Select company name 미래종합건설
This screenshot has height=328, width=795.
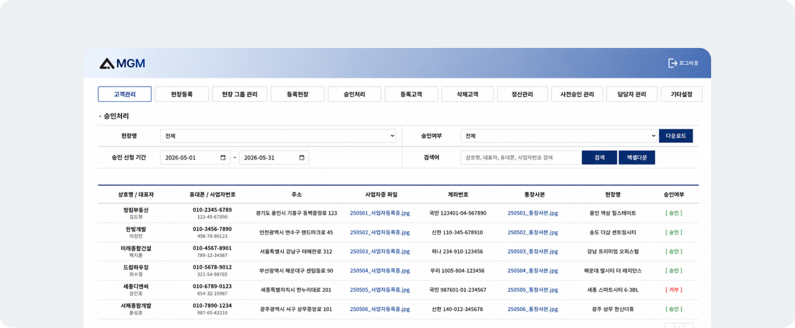click(136, 248)
